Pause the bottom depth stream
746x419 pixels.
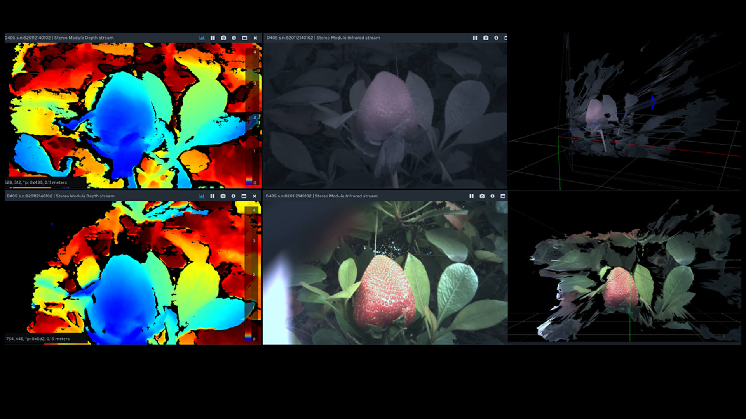click(x=212, y=196)
